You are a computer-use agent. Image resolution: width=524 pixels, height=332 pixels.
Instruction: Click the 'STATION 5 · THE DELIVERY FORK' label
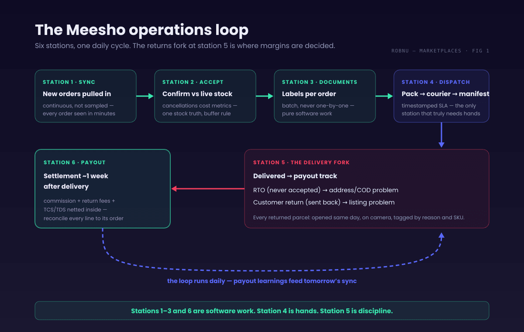pyautogui.click(x=301, y=163)
